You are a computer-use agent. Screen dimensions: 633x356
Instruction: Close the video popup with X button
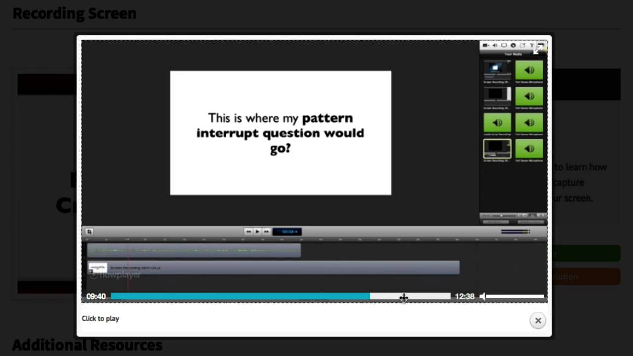[538, 320]
